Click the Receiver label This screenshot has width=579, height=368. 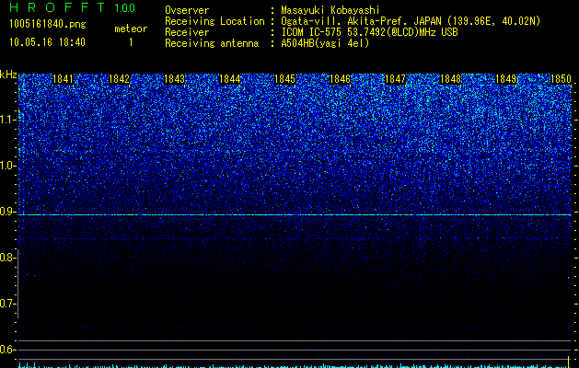point(187,32)
